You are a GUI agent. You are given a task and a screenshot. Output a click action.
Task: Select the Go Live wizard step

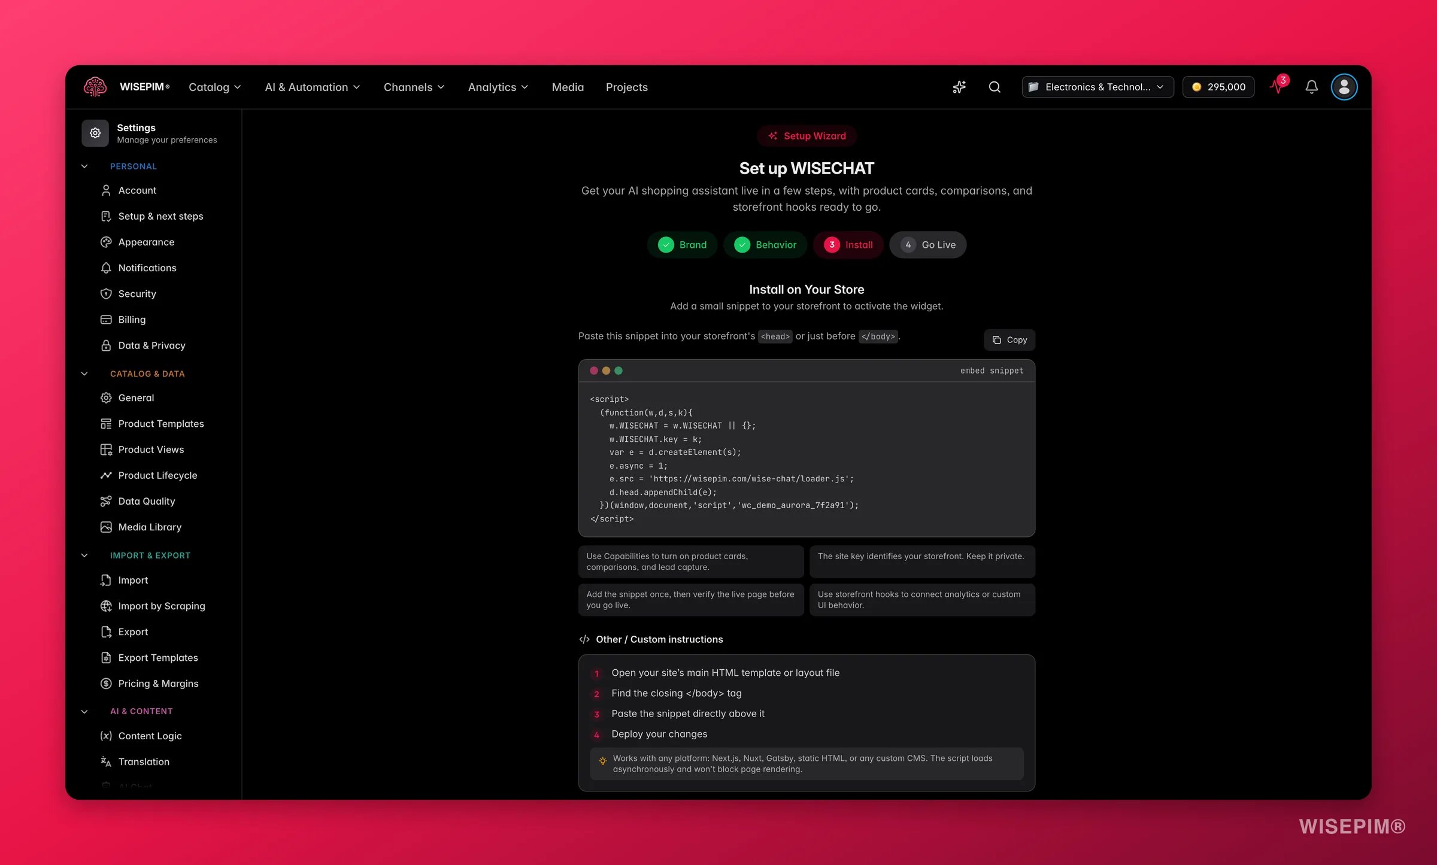point(927,245)
